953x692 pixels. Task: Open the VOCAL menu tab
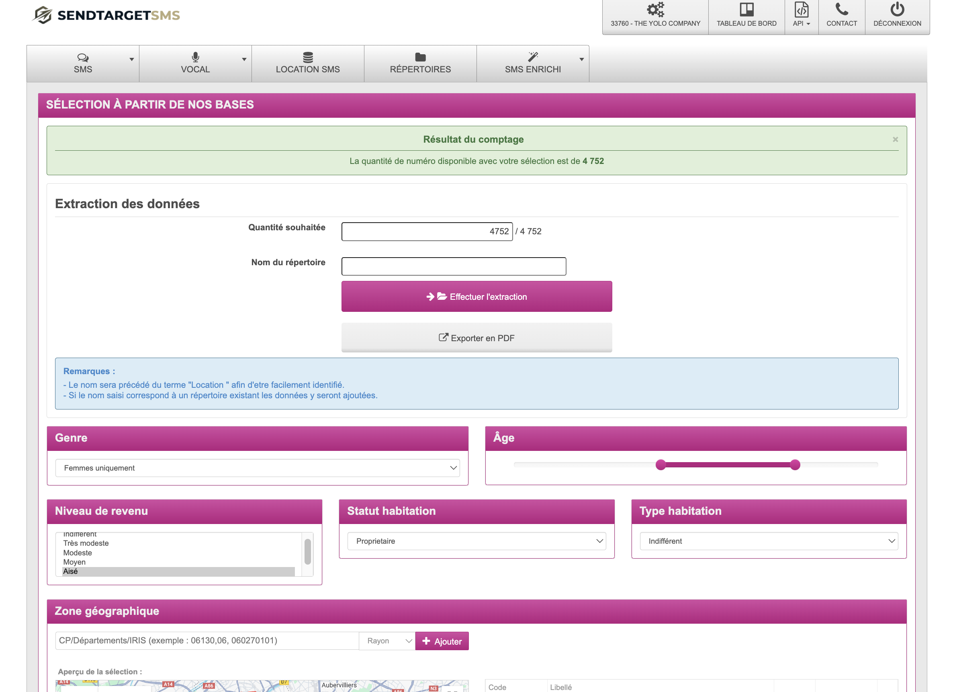pos(195,64)
